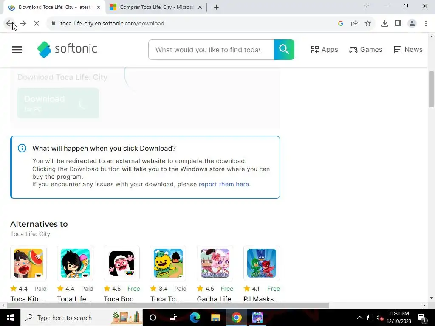Screen dimensions: 435x326
Task: Go forward with the browser forward arrow
Action: point(23,24)
